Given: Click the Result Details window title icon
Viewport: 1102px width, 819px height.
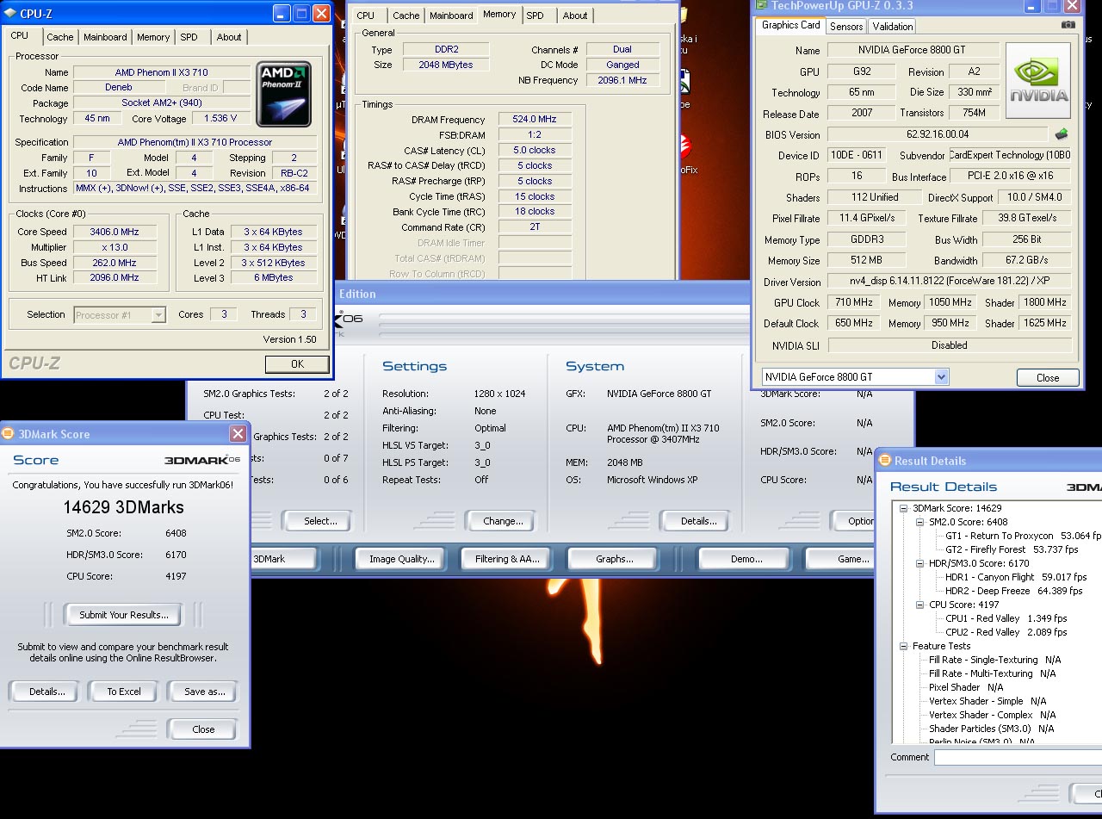Looking at the screenshot, I should click(x=884, y=461).
